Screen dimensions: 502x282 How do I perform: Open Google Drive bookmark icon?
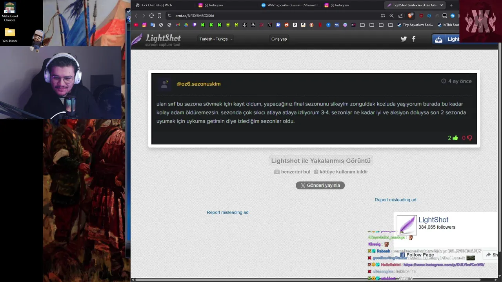click(186, 25)
